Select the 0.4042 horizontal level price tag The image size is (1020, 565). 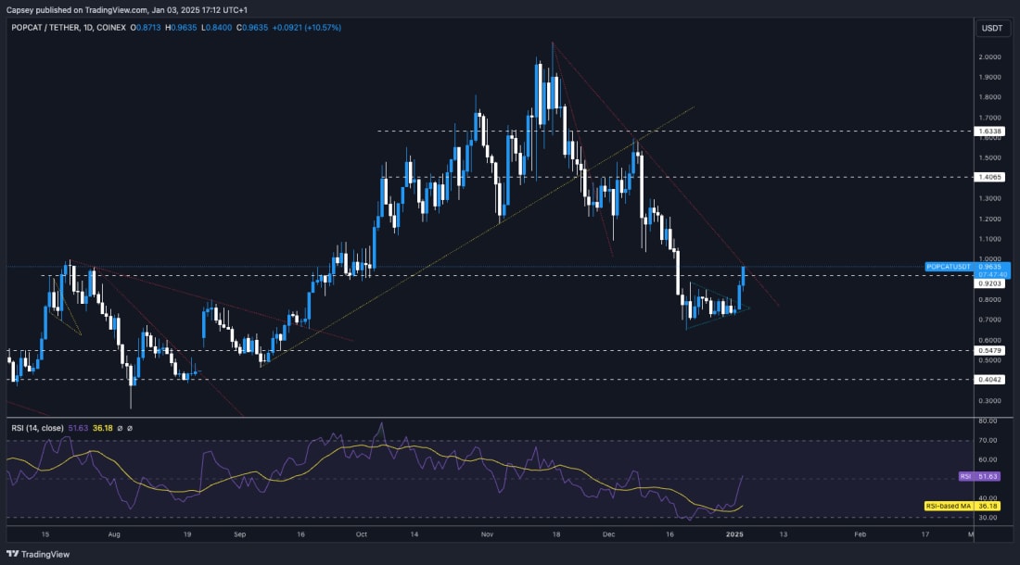989,379
